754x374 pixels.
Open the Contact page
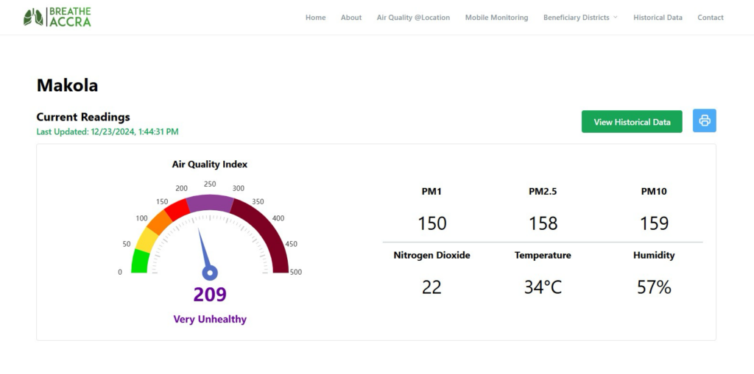[x=711, y=18]
